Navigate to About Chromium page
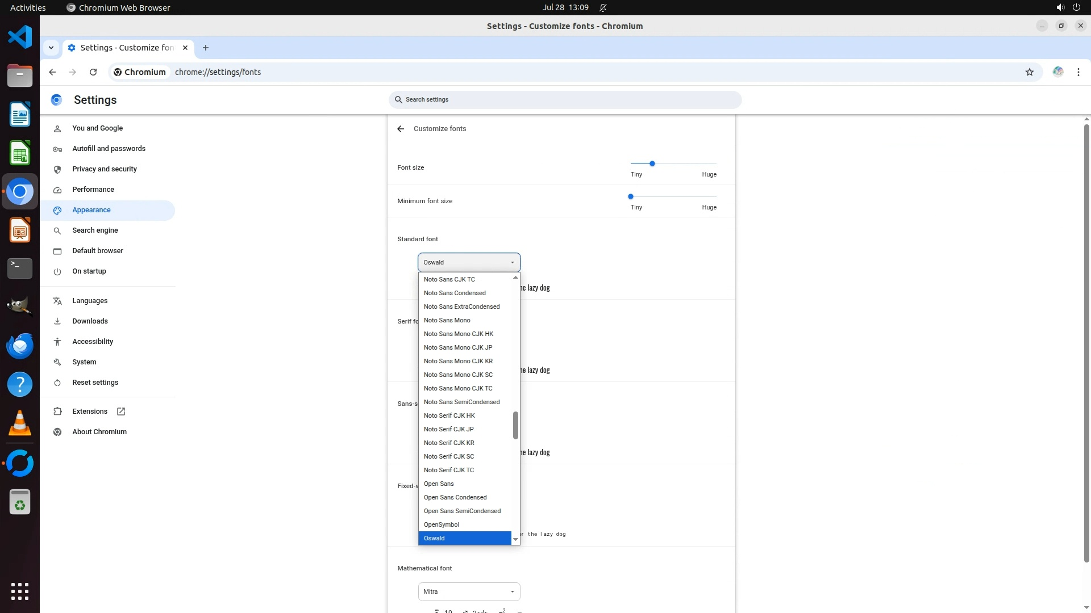This screenshot has width=1091, height=613. pos(99,432)
